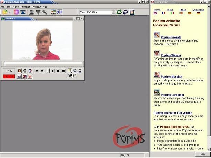
Task: Select the UK flag language icon
Action: click(x=155, y=13)
